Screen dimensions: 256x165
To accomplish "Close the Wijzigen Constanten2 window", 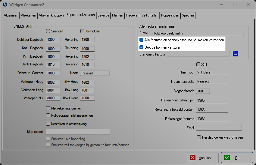I will click(x=249, y=4).
